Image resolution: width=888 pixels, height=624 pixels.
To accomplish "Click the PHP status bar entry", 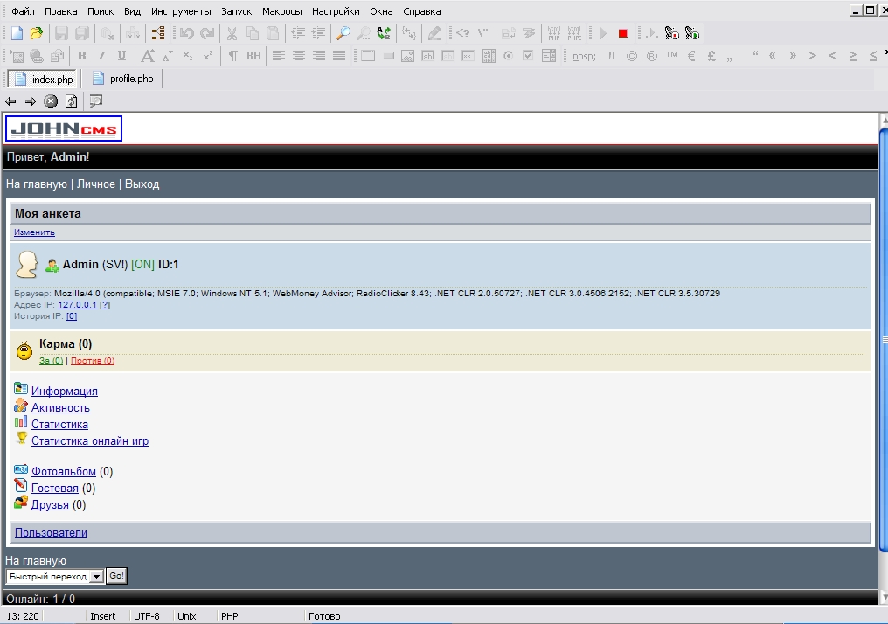I will click(x=229, y=616).
